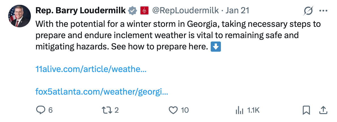Click the reply speech bubble icon
This screenshot has height=122, width=337.
[41, 110]
